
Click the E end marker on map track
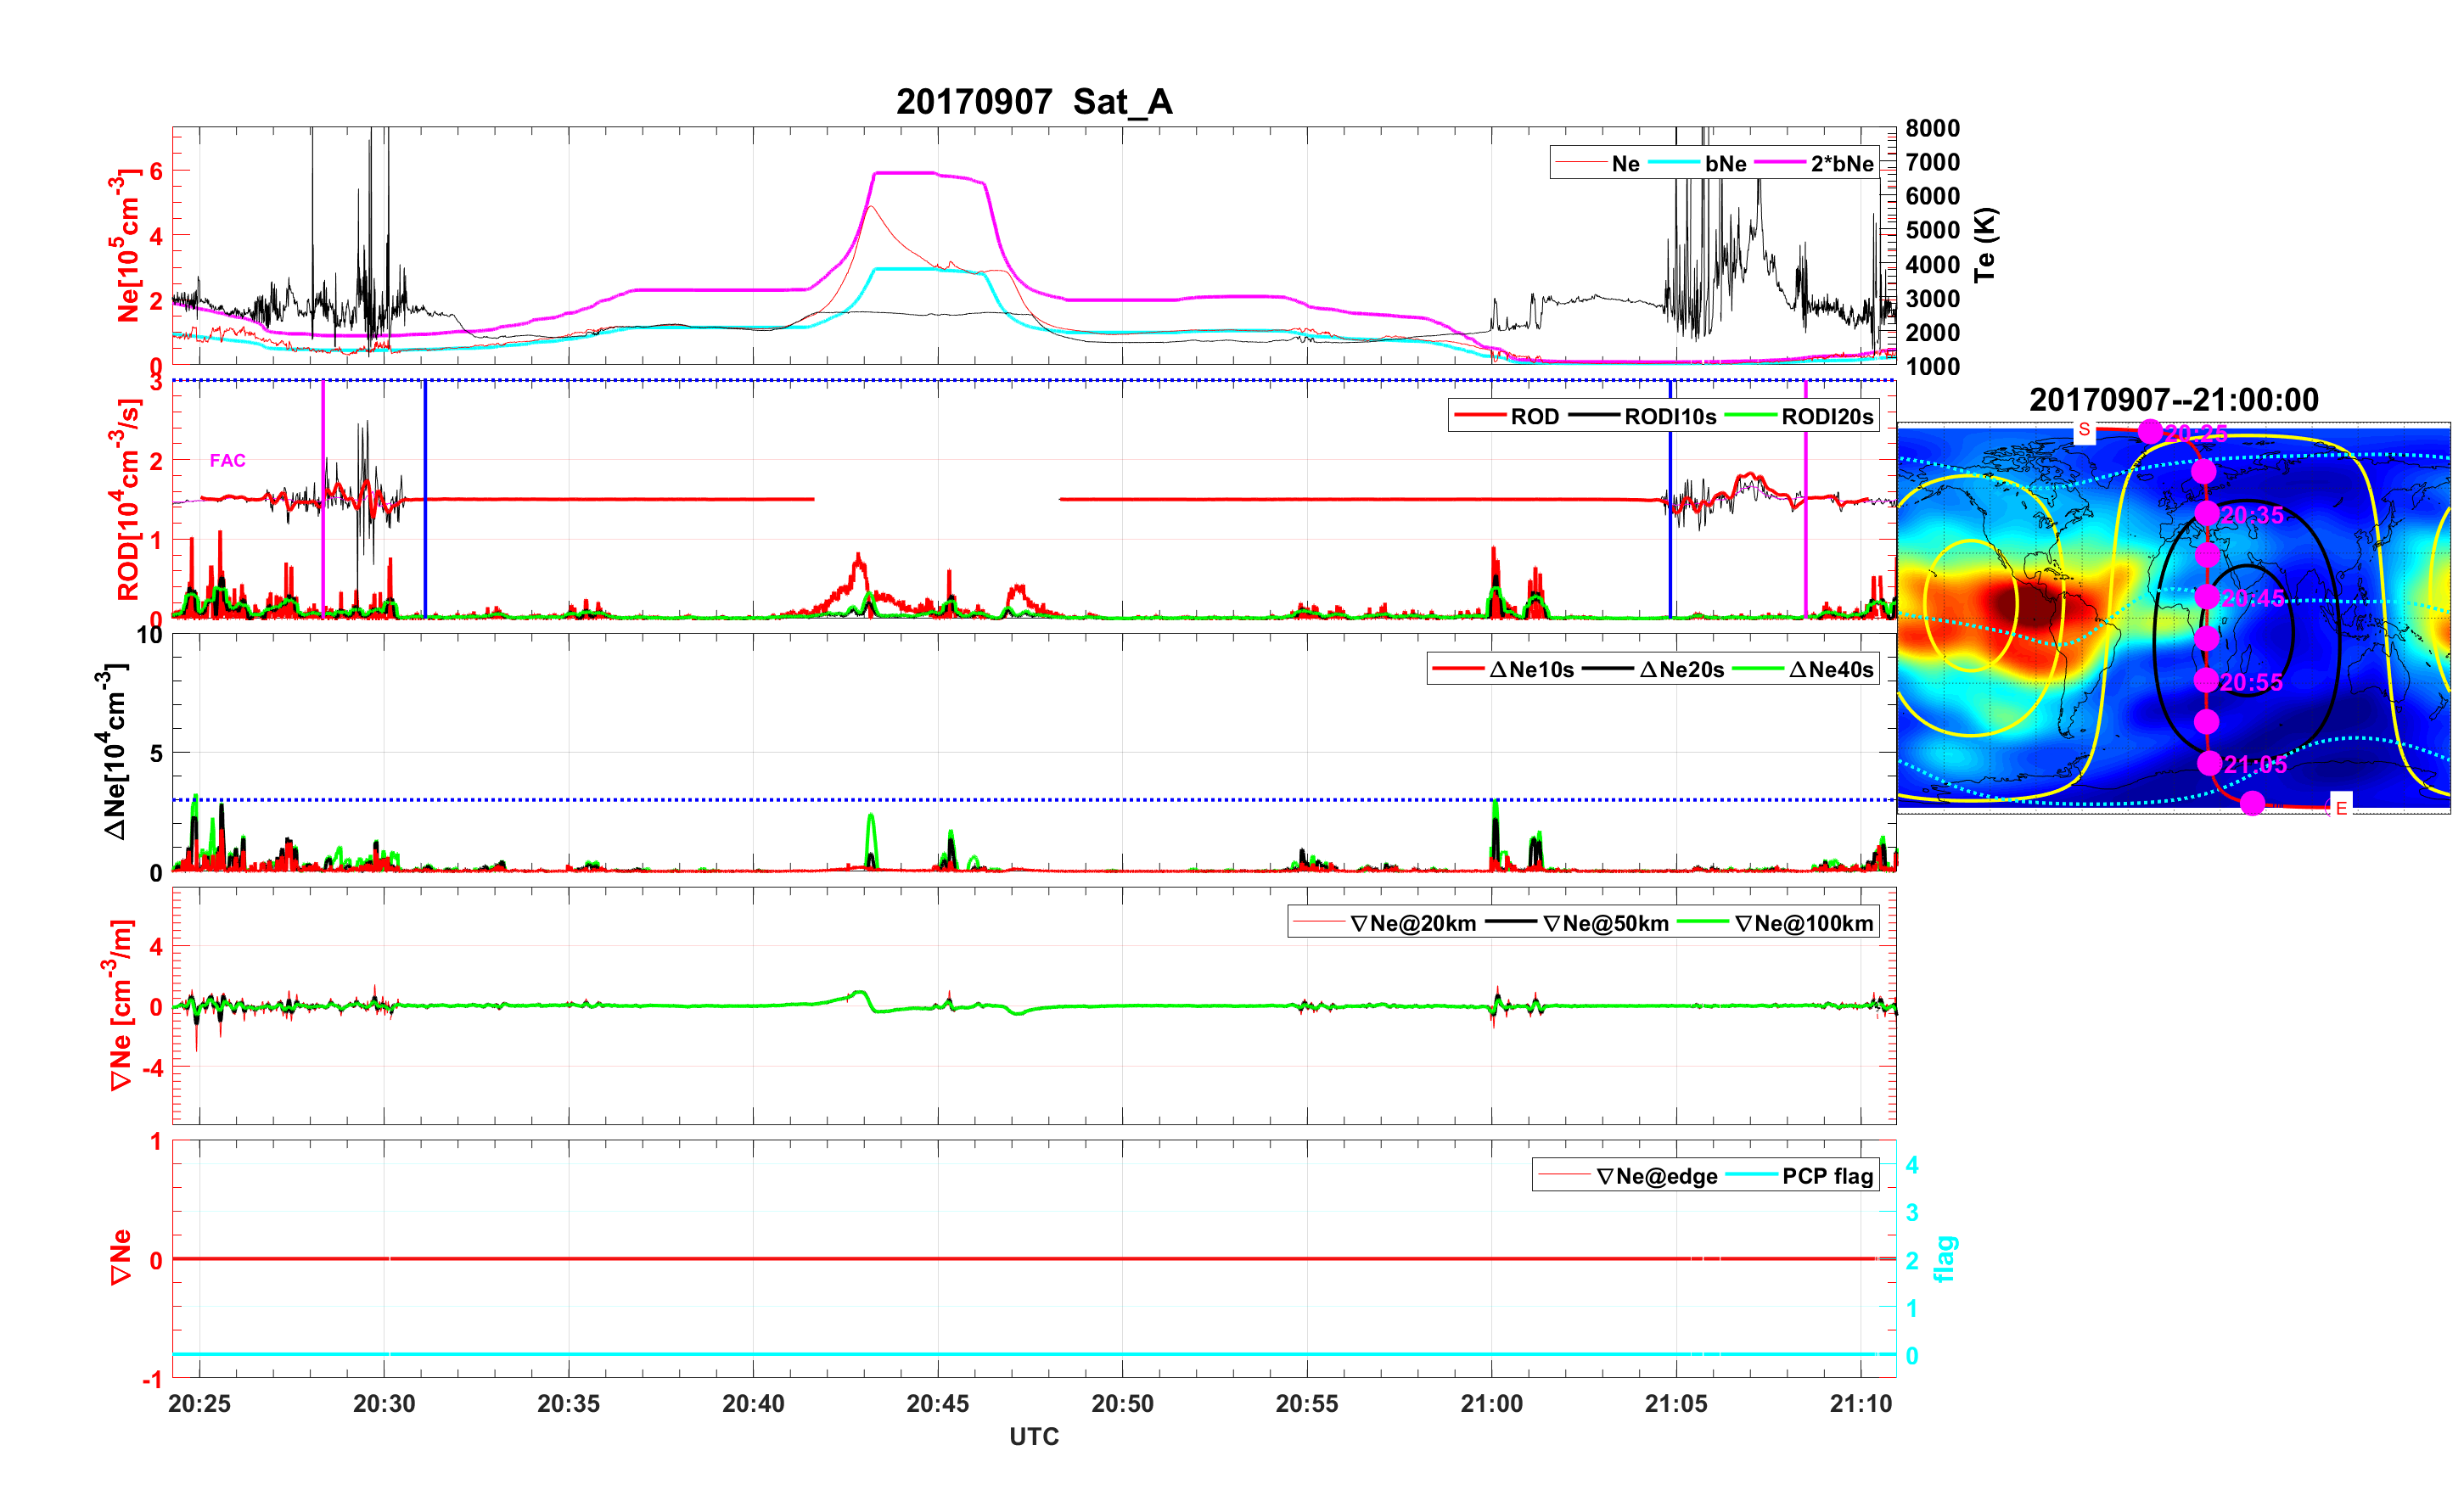pos(2341,807)
